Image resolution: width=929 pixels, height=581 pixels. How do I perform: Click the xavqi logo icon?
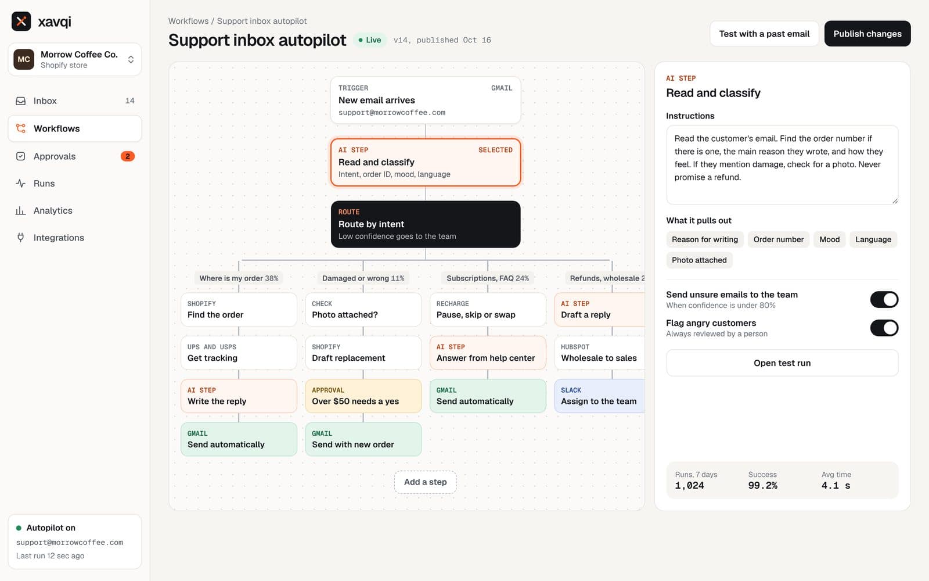pos(21,21)
